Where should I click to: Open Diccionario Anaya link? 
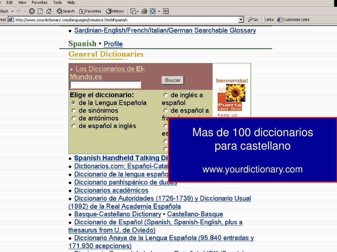161,242
